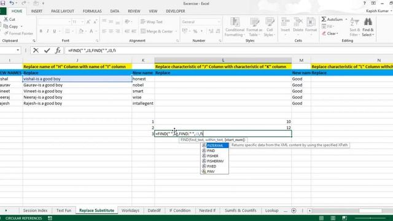This screenshot has width=393, height=221.
Task: Switch to Page Layout view icon
Action: tap(333, 219)
